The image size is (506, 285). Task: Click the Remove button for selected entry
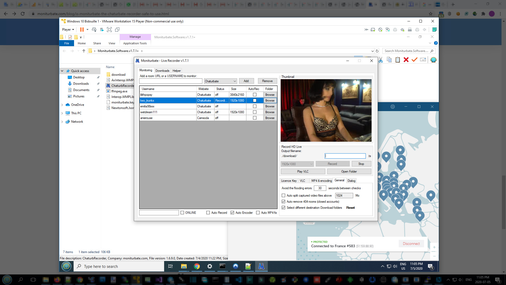[267, 81]
